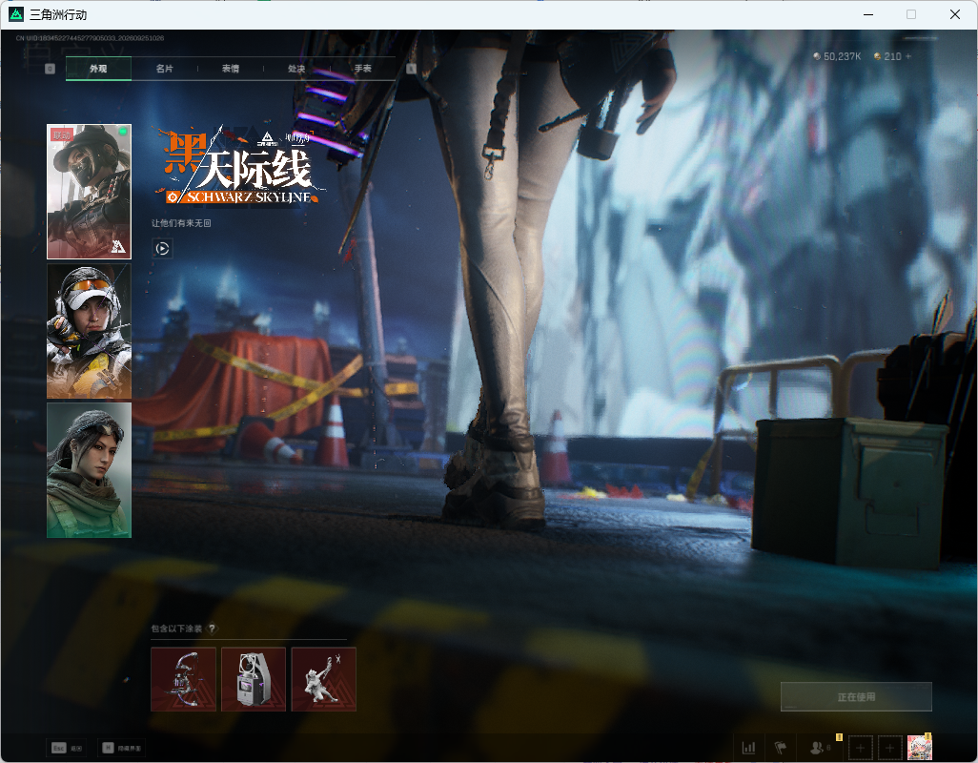Open the friends list icon
Screen dimensions: 978x763
[817, 748]
